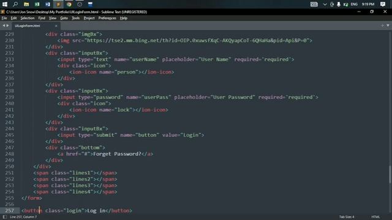The image size is (392, 220).
Task: Add a new tab with plus icon
Action: [382, 26]
